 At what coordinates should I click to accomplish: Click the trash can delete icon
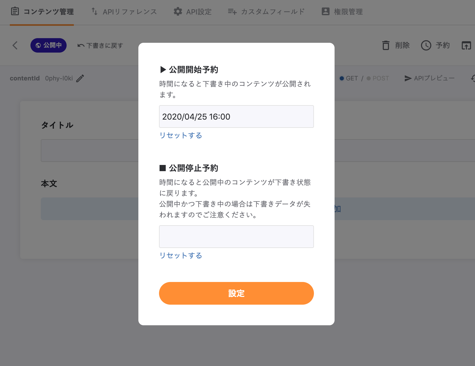[x=386, y=45]
